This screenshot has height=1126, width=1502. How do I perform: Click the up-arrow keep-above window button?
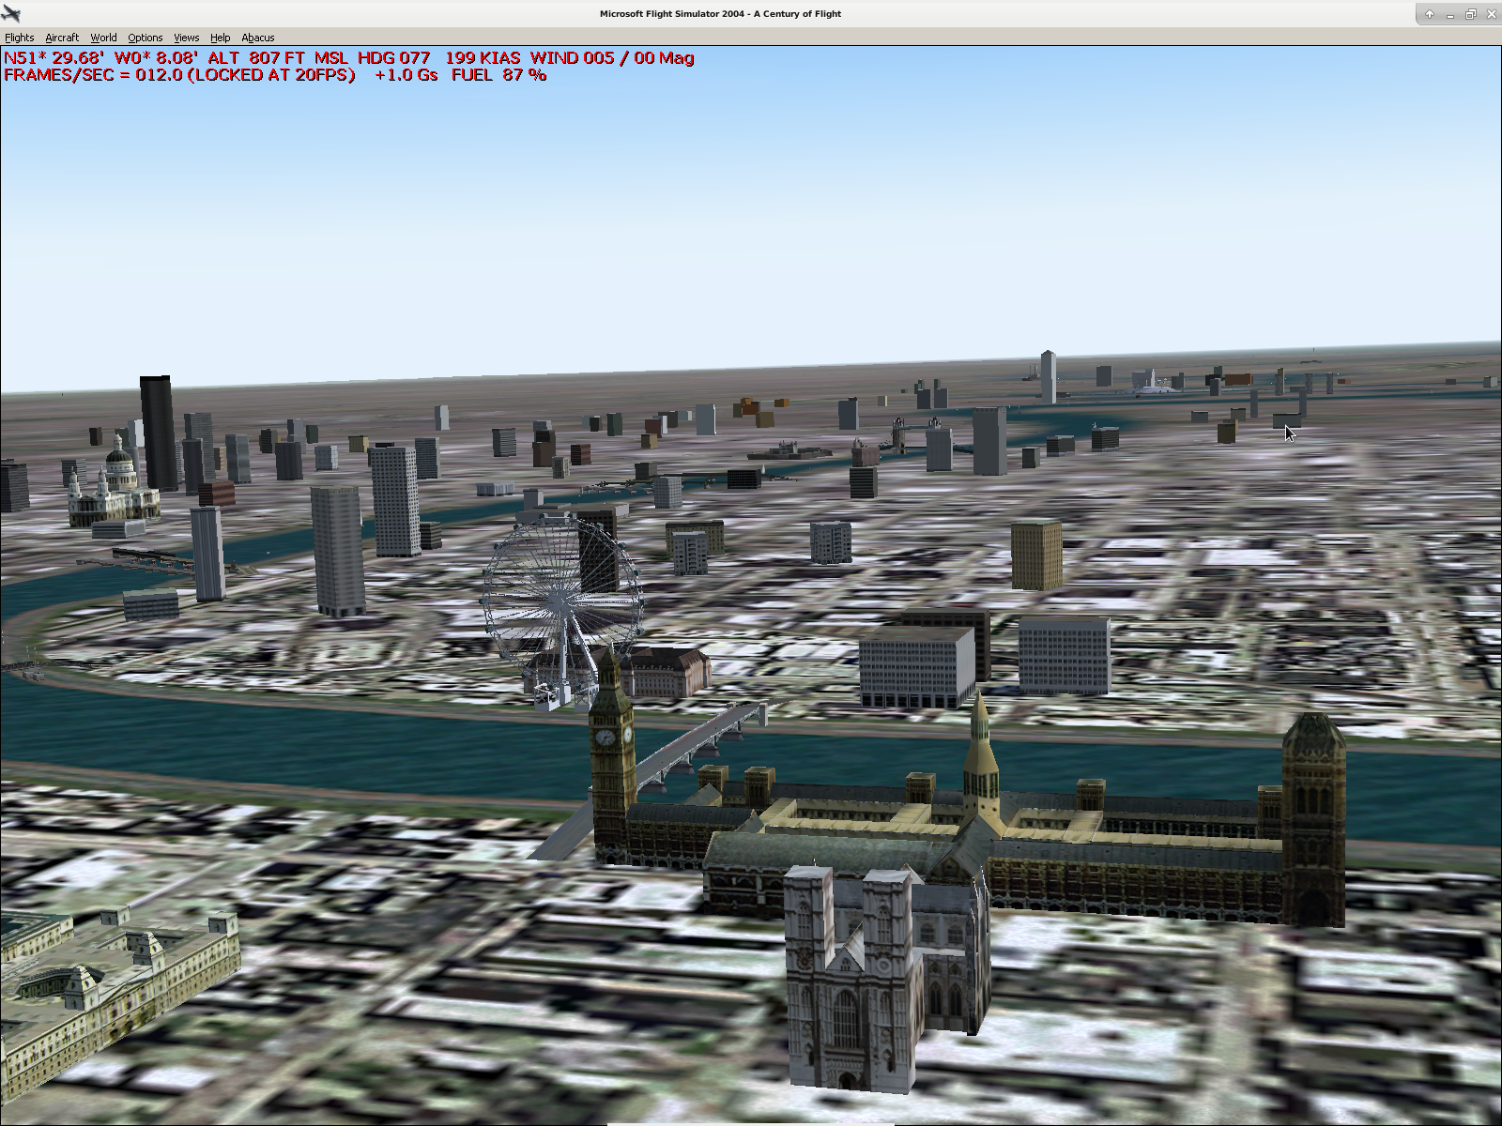[1429, 14]
